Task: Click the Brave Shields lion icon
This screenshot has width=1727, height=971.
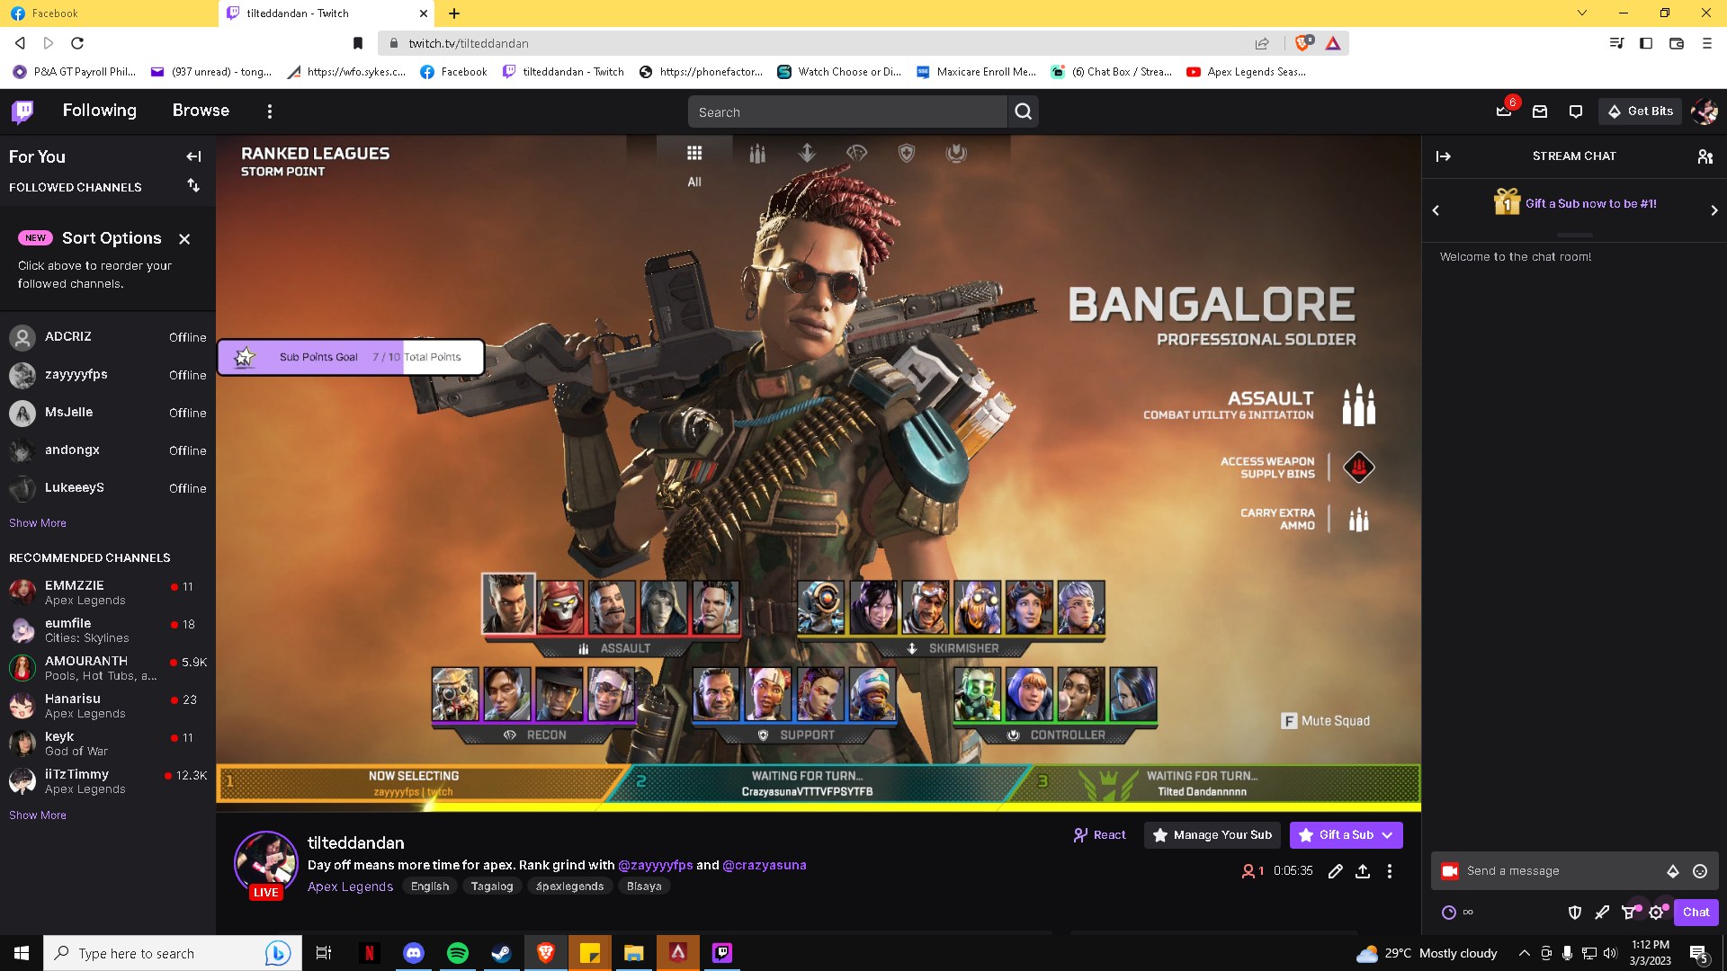Action: click(x=1302, y=43)
